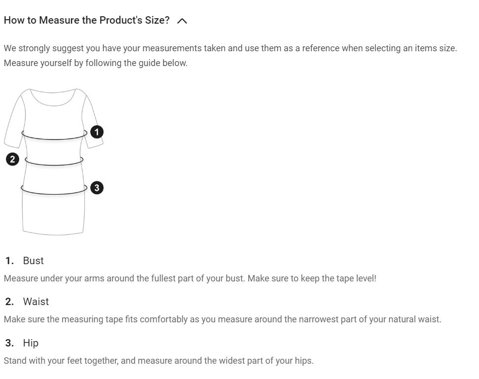The image size is (479, 379).
Task: Click the black number 3 hip marker
Action: coord(97,188)
